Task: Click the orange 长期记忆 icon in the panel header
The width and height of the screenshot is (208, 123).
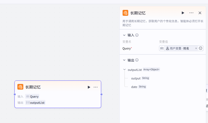Action: coord(126,13)
